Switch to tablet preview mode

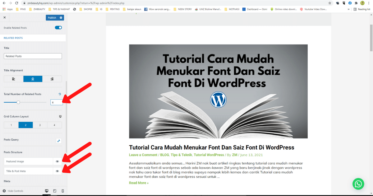55,191
